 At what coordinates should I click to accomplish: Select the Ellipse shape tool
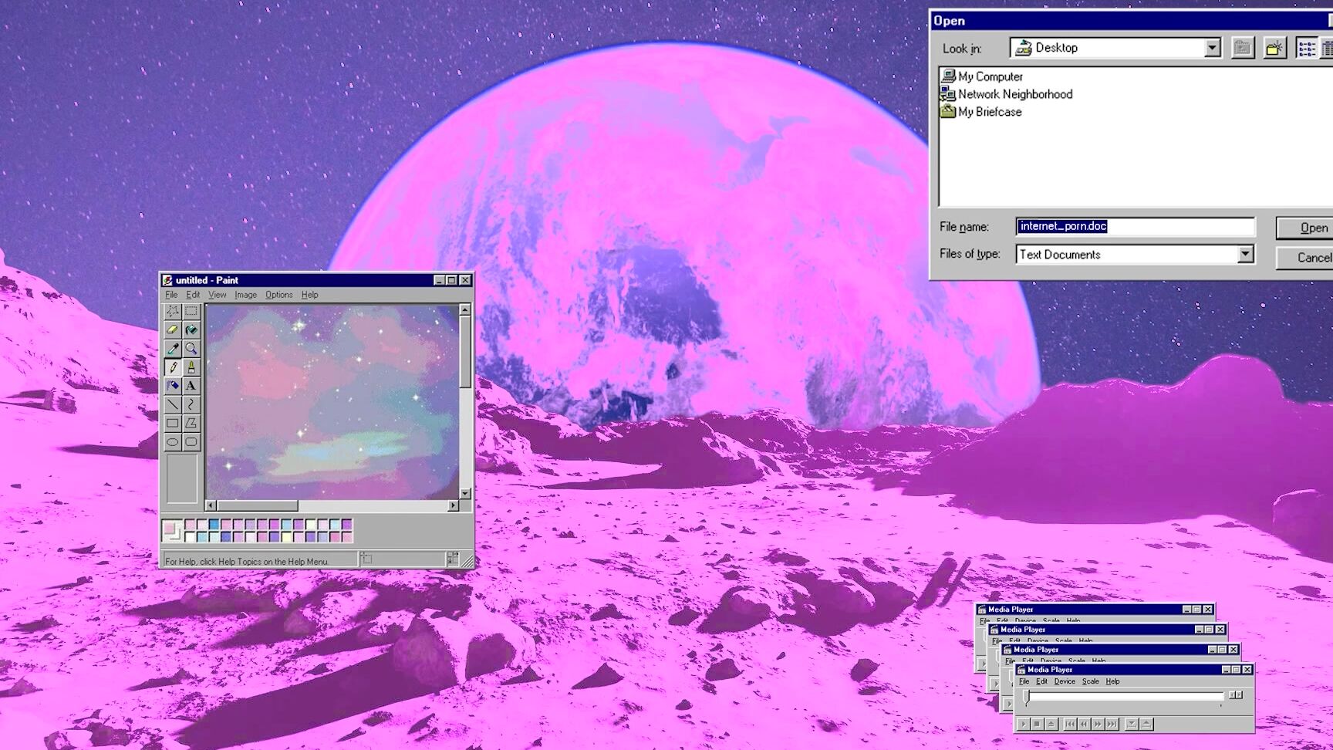[x=173, y=442]
